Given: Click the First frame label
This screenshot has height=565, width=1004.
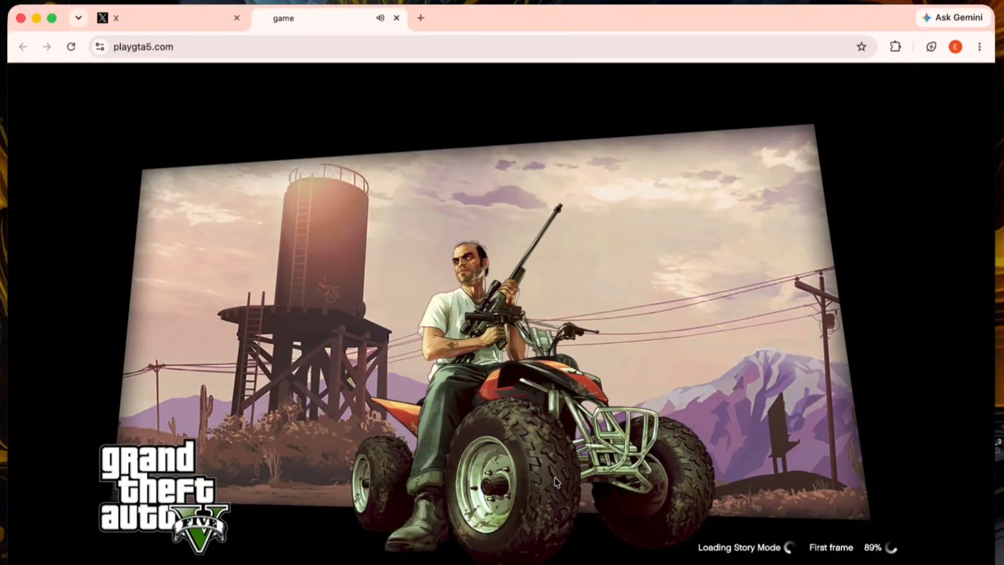Looking at the screenshot, I should (831, 548).
